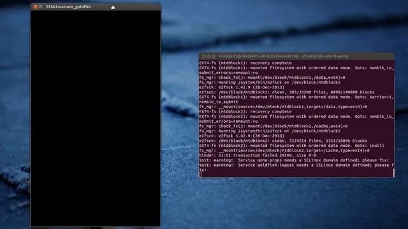Click the terminal title robdyk01@robdyk01-HP-EliteBook-8570p
This screenshot has height=229, width=408.
(x=284, y=56)
